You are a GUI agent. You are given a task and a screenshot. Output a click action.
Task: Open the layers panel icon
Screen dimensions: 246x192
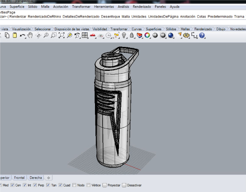[139, 35]
